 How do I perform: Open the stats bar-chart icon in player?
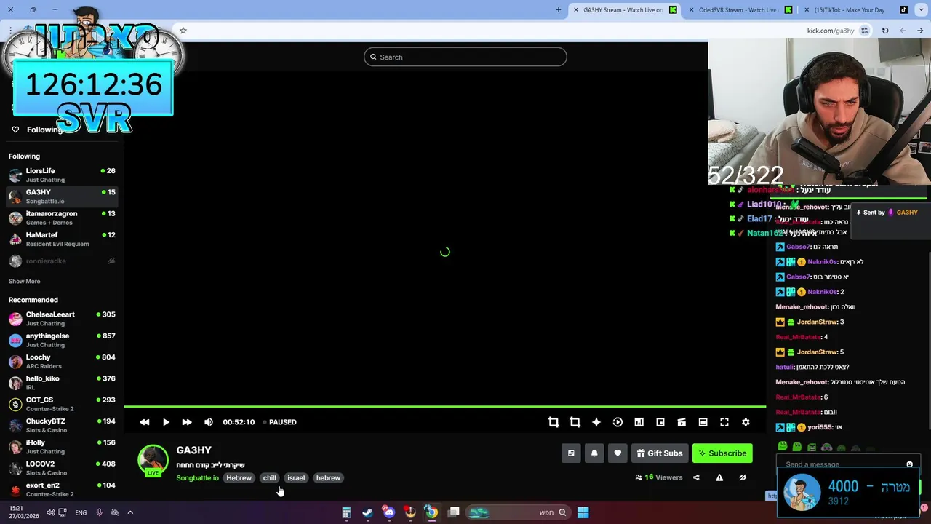coord(639,422)
